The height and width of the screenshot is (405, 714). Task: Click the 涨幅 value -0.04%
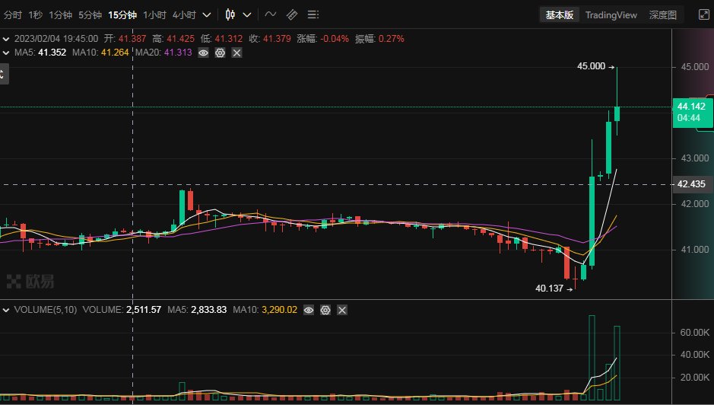pos(335,39)
